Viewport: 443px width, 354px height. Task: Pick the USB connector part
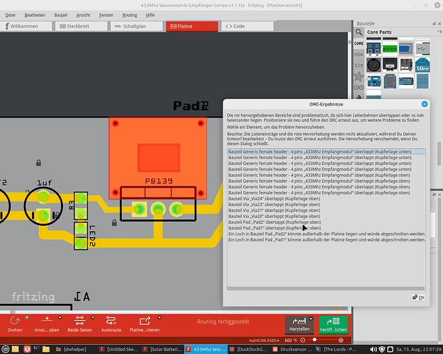(422, 49)
